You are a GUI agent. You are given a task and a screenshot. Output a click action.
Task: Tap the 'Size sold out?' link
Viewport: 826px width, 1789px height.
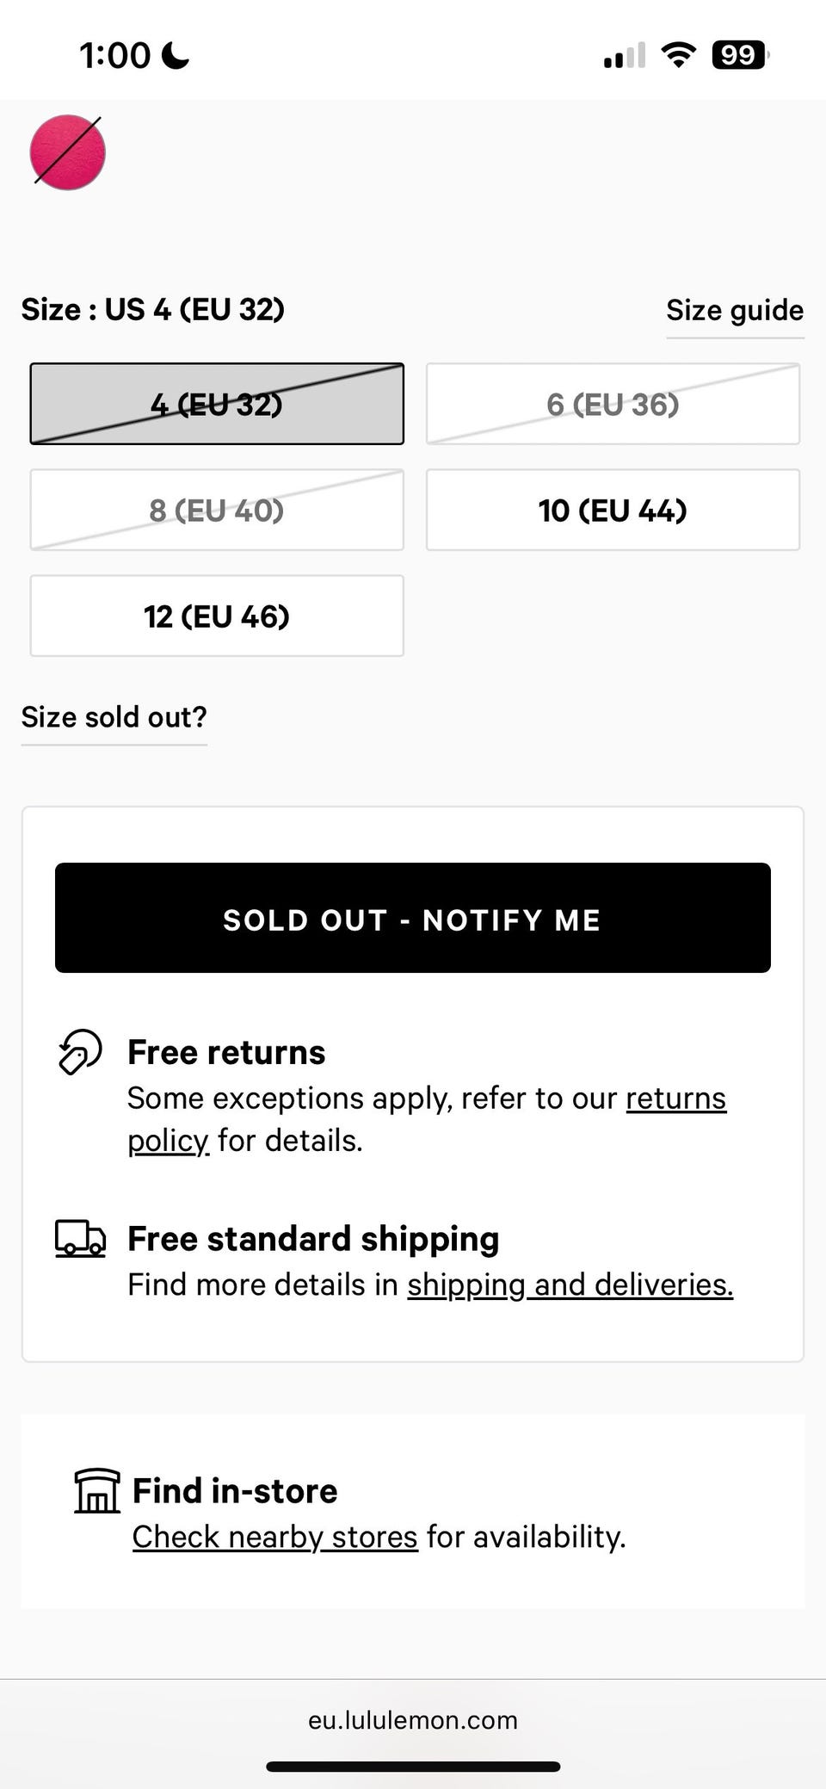click(114, 717)
